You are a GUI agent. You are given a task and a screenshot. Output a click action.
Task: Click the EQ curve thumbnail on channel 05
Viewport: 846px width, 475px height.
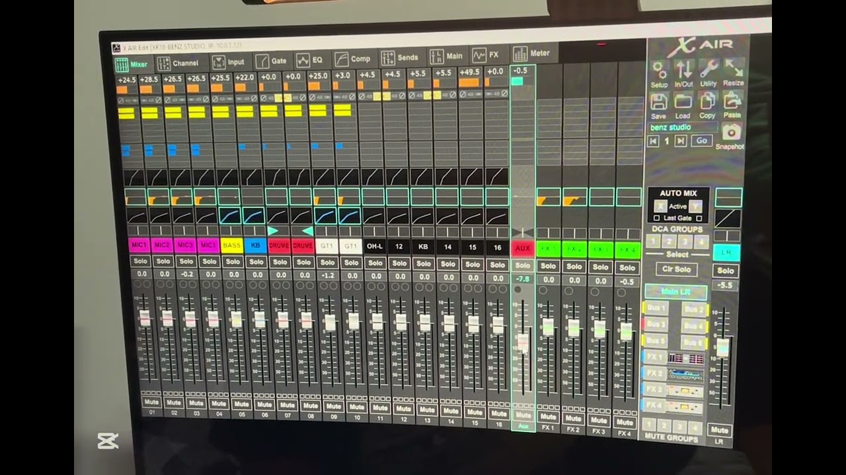[x=229, y=197]
